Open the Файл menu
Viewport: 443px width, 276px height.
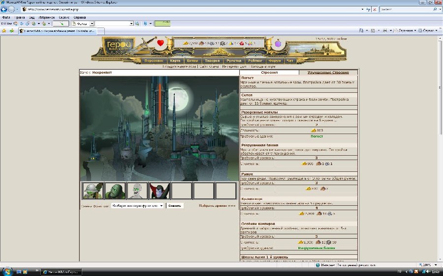(x=6, y=18)
